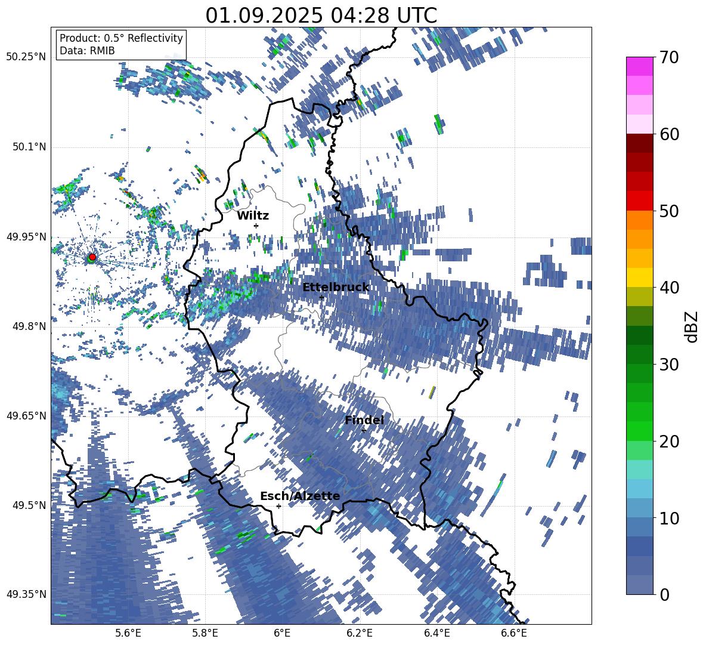The height and width of the screenshot is (645, 706).
Task: Click the Esch/Alzette city label
Action: coord(300,496)
